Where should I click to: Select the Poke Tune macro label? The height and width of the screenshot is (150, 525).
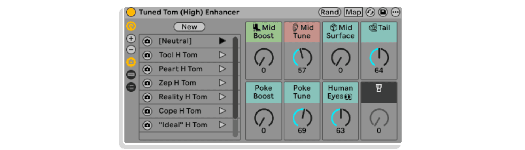pos(302,93)
